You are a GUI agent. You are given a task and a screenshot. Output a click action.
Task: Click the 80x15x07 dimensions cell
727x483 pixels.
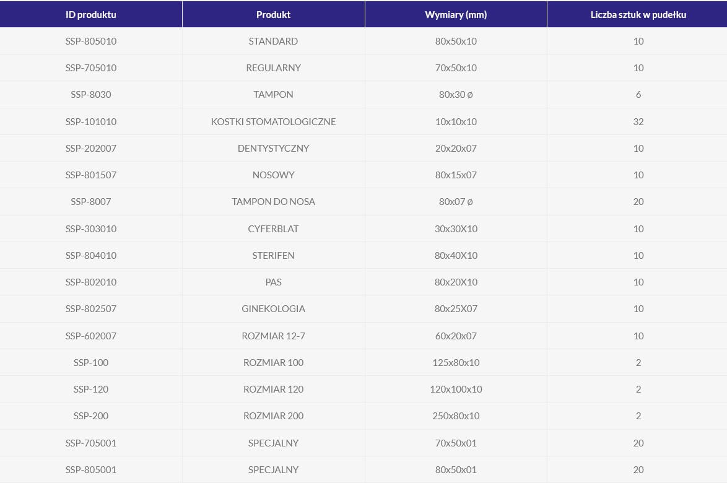[x=456, y=175]
